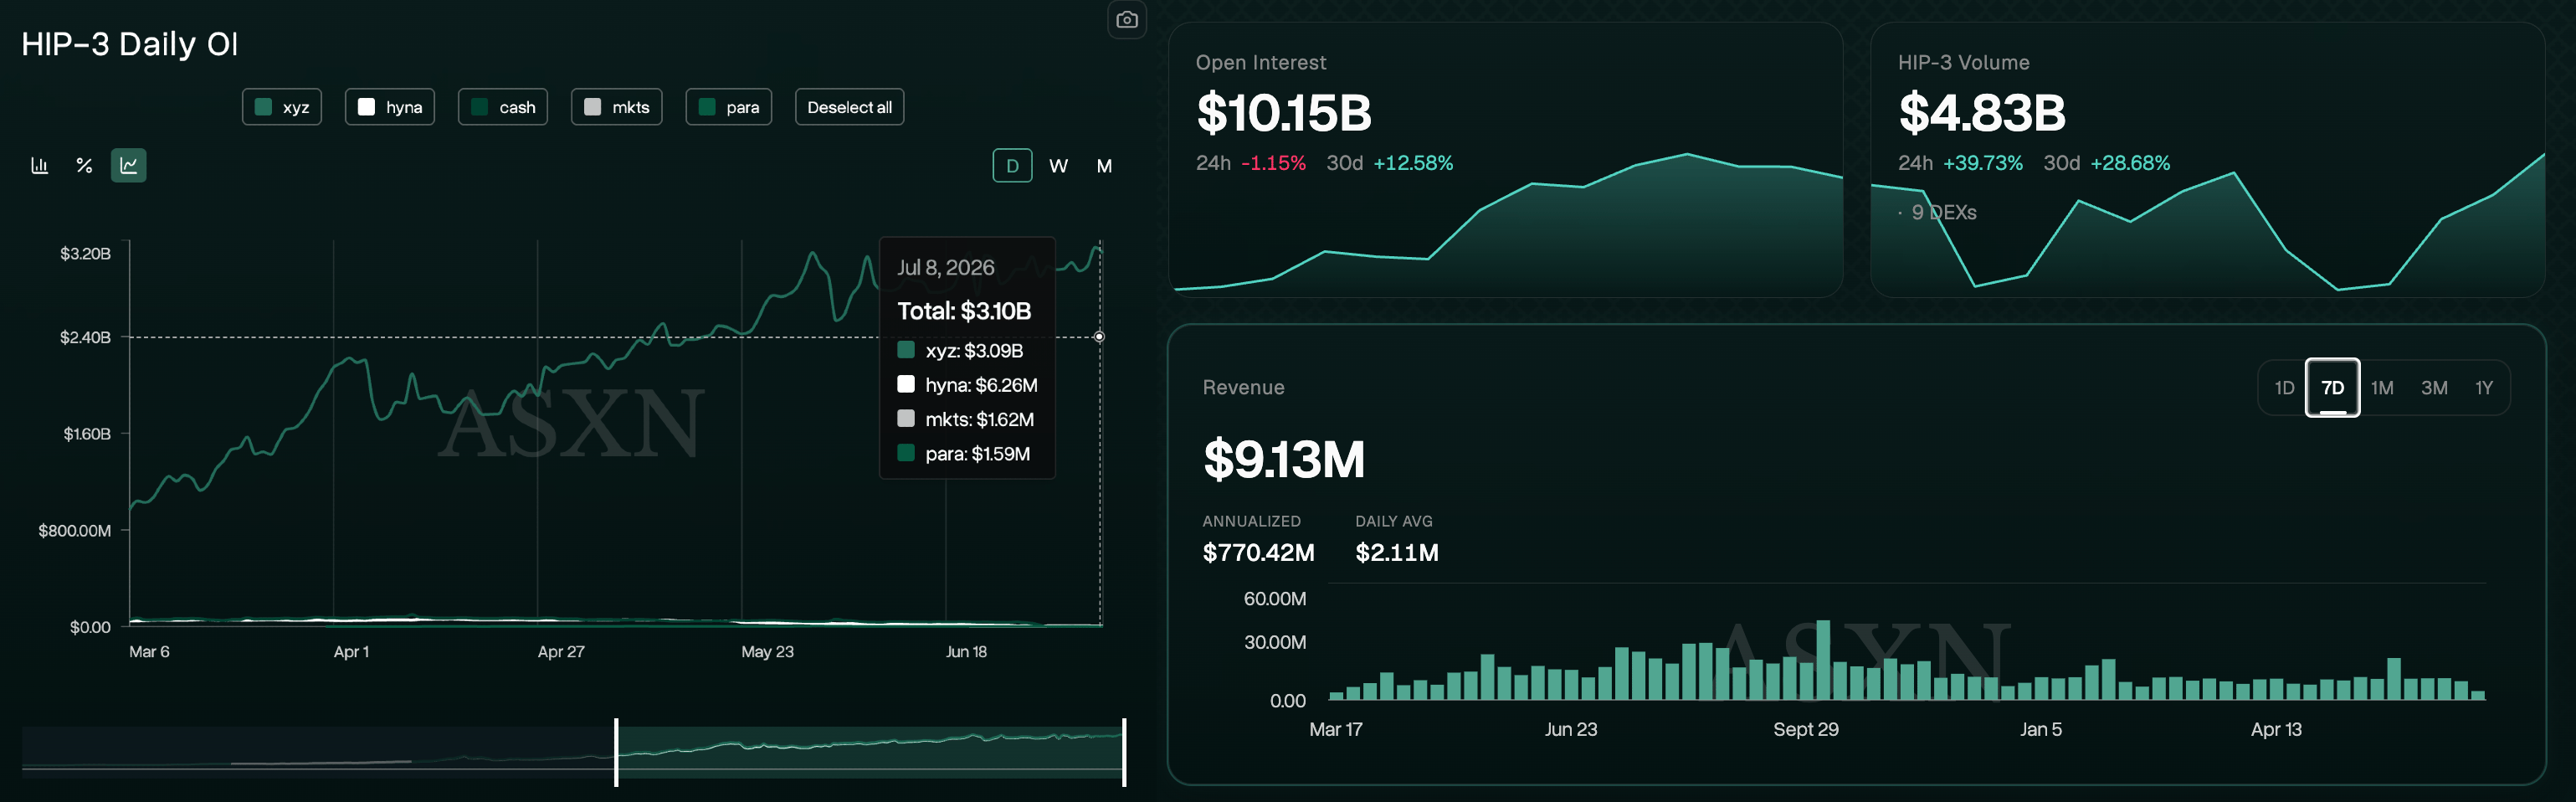Toggle the cash series filter
This screenshot has width=2576, height=802.
click(x=503, y=107)
